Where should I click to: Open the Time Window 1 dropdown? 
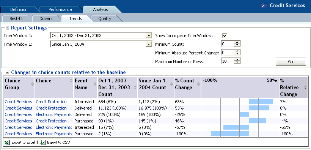(x=149, y=36)
